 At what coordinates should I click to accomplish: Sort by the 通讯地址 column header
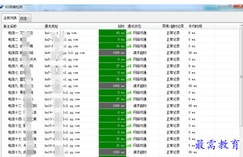click(71, 26)
